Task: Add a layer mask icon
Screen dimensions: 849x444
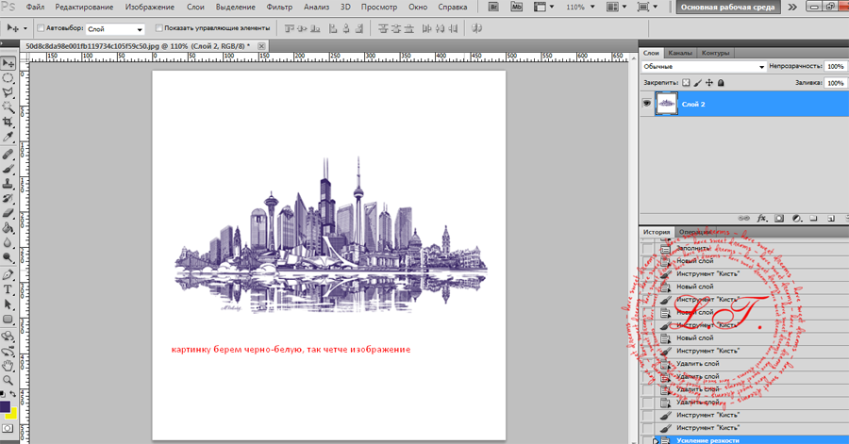Action: [x=778, y=219]
